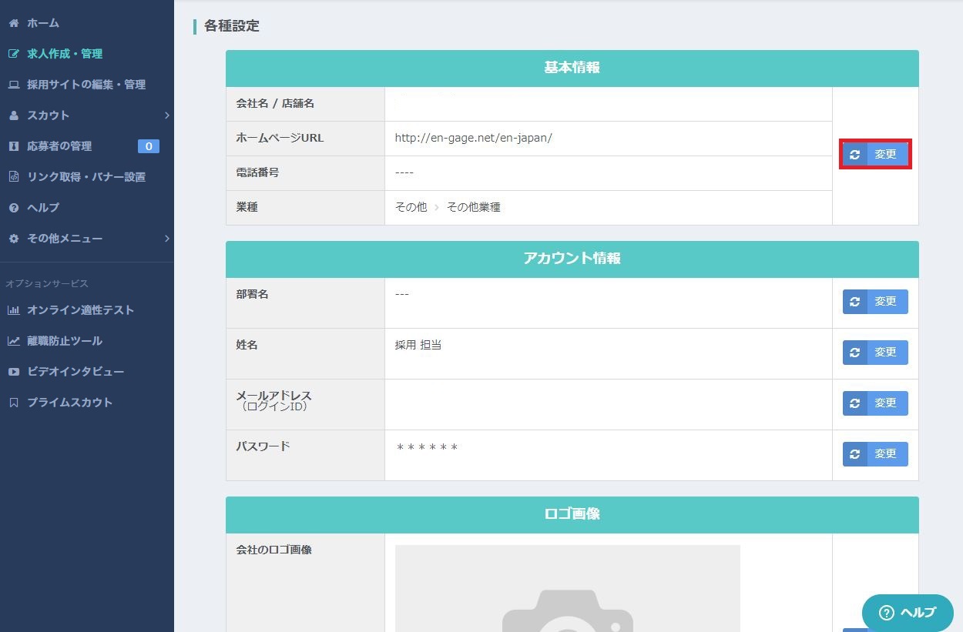
Task: Click the 会社名 / 店舗名 label
Action: coord(275,103)
